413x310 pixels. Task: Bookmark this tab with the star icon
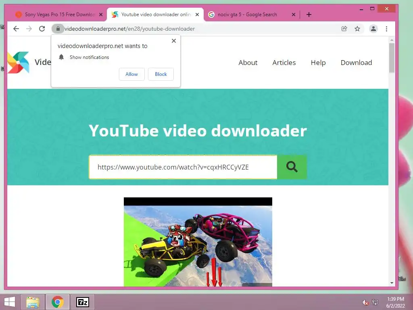357,29
